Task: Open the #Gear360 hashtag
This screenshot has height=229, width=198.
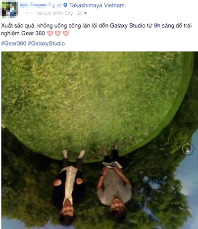Action: [x=14, y=44]
